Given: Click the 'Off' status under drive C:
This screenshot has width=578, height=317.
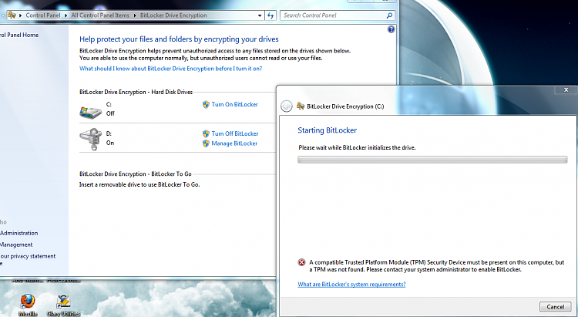Looking at the screenshot, I should tap(110, 113).
